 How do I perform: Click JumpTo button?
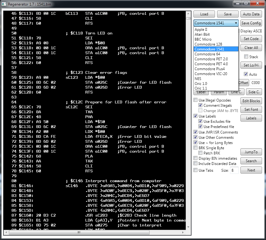(x=251, y=152)
